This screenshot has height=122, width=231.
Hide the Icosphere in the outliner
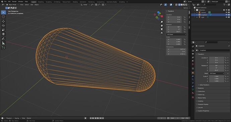pyautogui.click(x=226, y=15)
